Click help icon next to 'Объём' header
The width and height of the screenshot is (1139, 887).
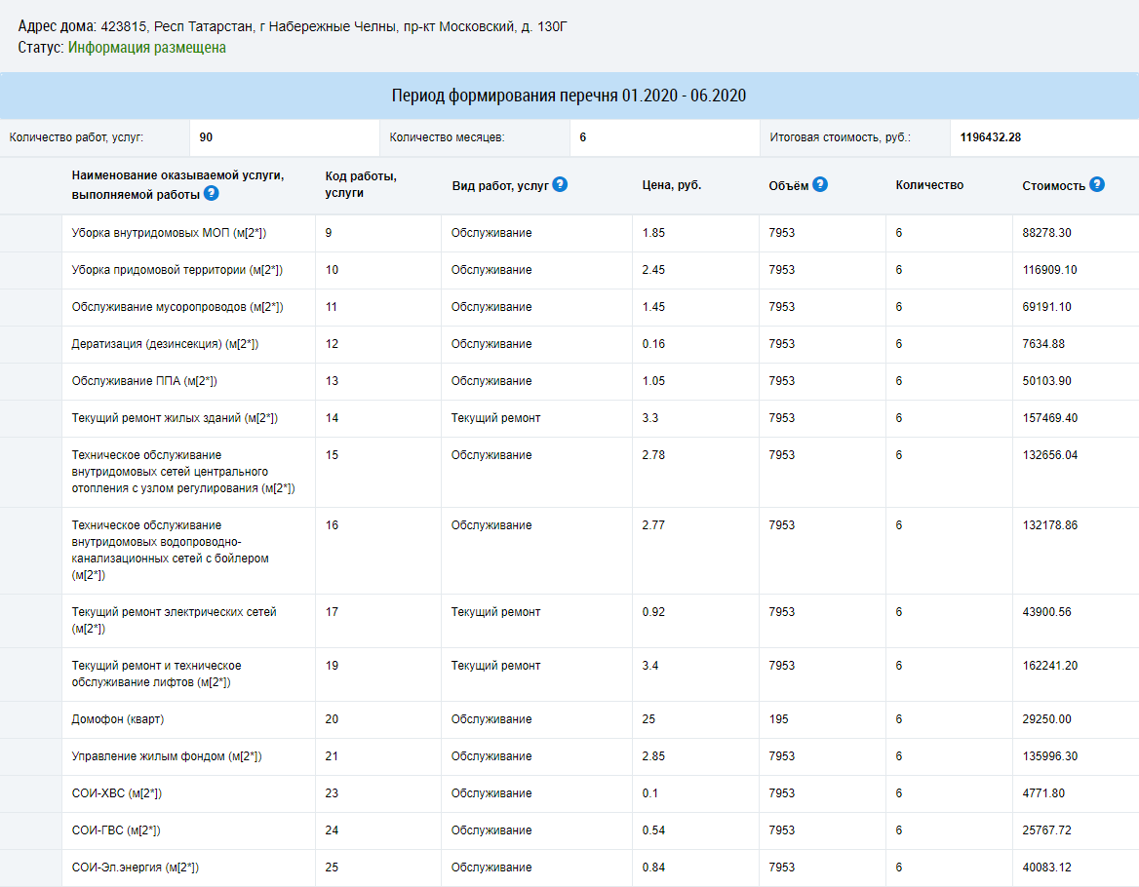click(820, 184)
